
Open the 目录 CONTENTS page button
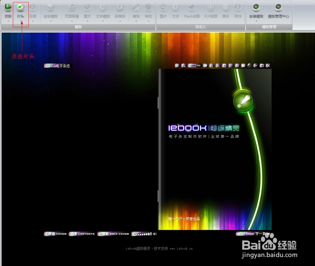click(x=82, y=234)
